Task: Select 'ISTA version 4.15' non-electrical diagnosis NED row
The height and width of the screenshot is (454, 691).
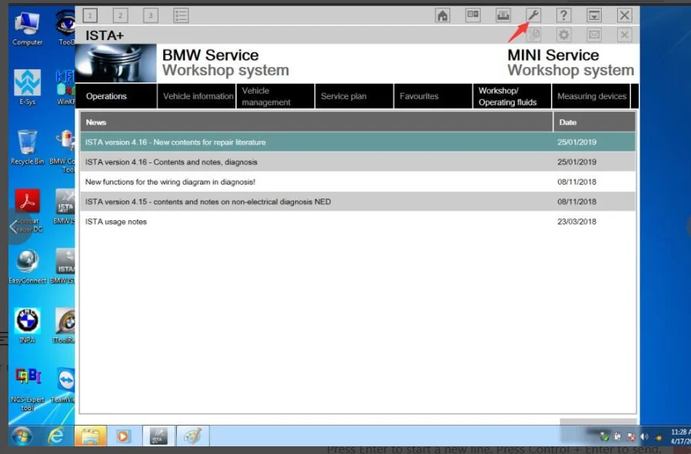Action: [358, 202]
